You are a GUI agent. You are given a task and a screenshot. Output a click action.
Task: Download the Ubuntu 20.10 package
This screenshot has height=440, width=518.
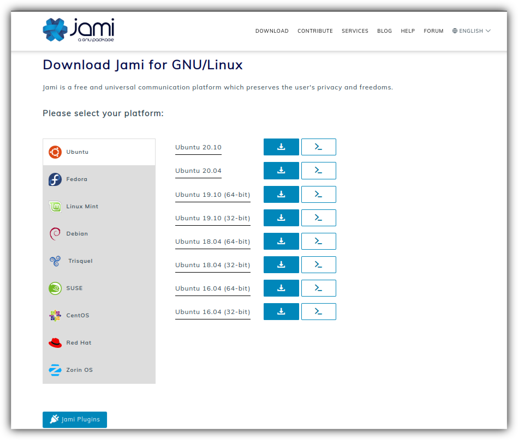(281, 147)
